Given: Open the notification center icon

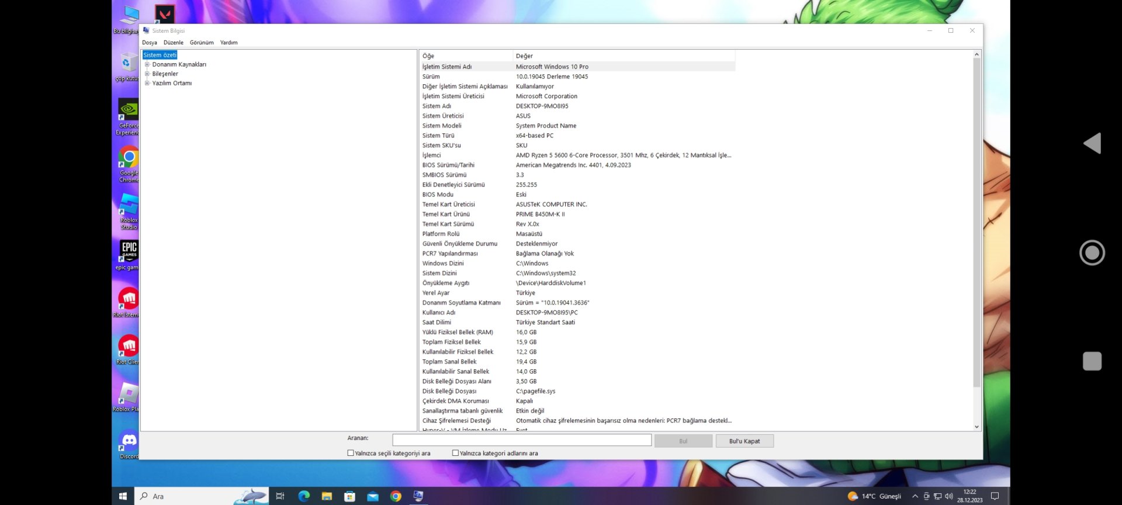Looking at the screenshot, I should pos(995,496).
